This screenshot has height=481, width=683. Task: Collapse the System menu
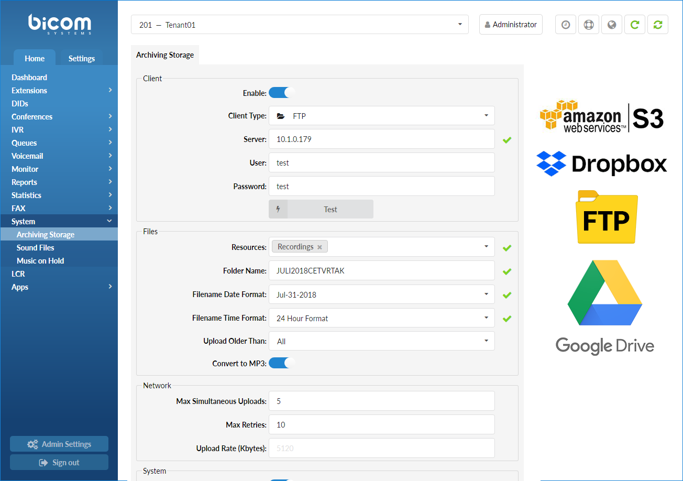(x=59, y=221)
